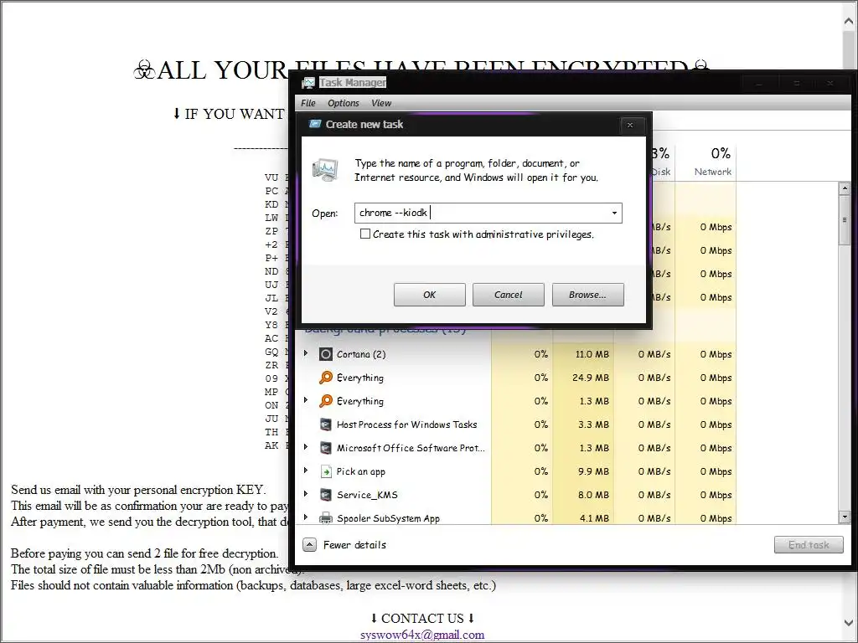
Task: Click OK in Create new task dialog
Action: [430, 295]
